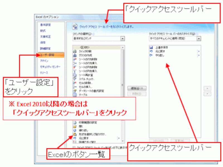The width and height of the screenshot is (223, 167).
Task: Click the move up arrow button
Action: coord(207,89)
